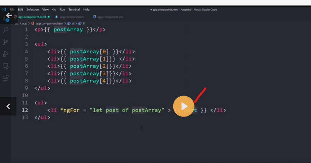
Task: Click the white back arrow overlay
Action: coord(8,16)
